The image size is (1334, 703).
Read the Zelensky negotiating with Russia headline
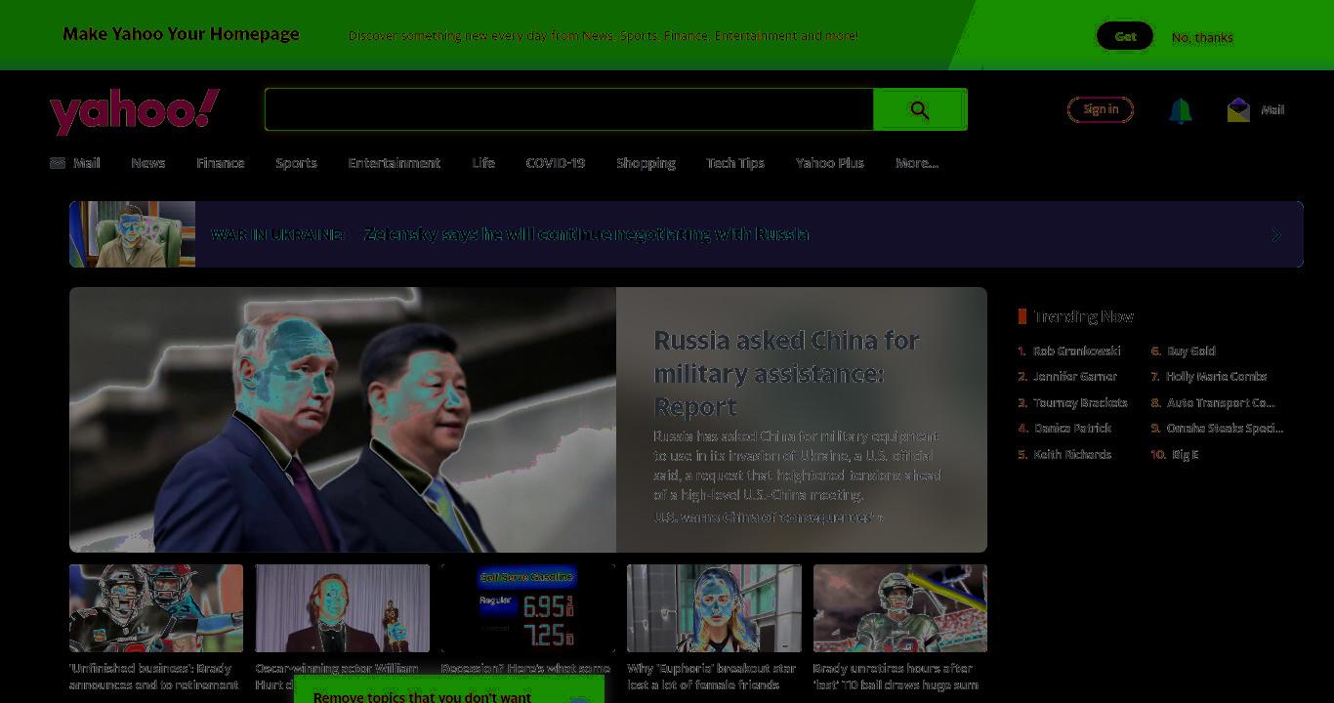pos(586,234)
